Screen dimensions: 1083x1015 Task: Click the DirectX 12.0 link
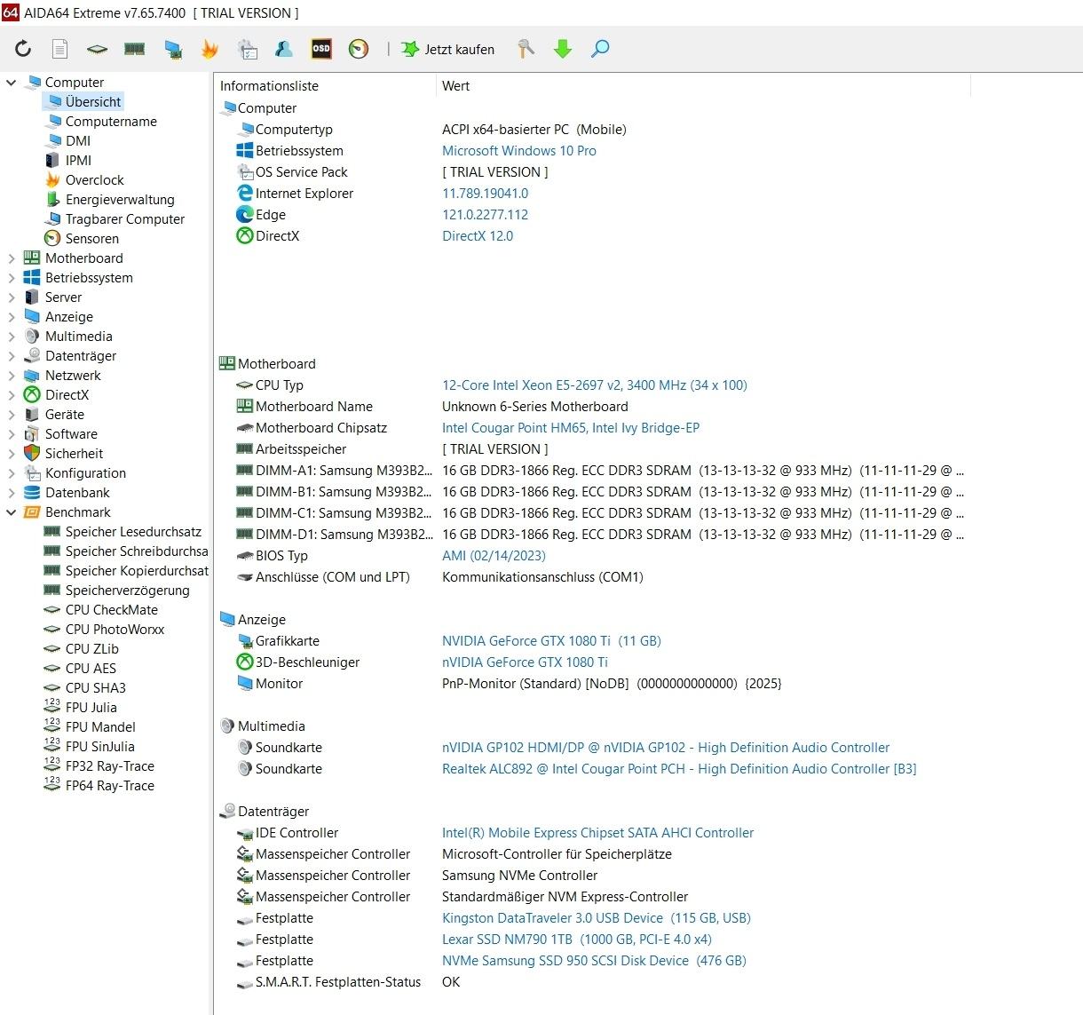[x=478, y=236]
